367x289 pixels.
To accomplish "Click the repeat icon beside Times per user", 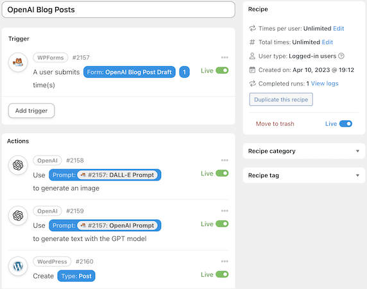I will (252, 28).
